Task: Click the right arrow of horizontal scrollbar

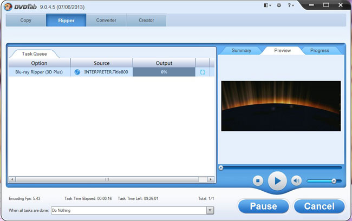Action: tap(211, 179)
